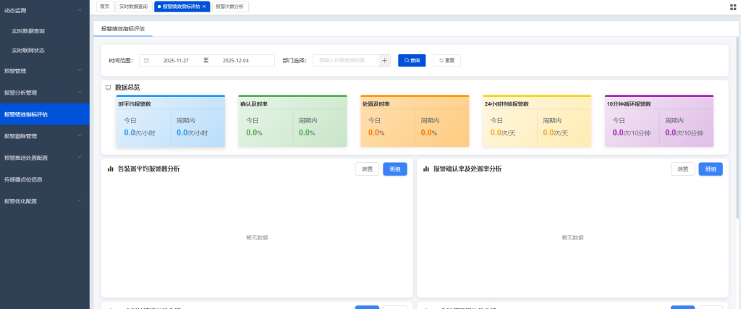741x309 pixels.
Task: Select 装置 in 报警确认率及处置率分析 panel
Action: (682, 169)
